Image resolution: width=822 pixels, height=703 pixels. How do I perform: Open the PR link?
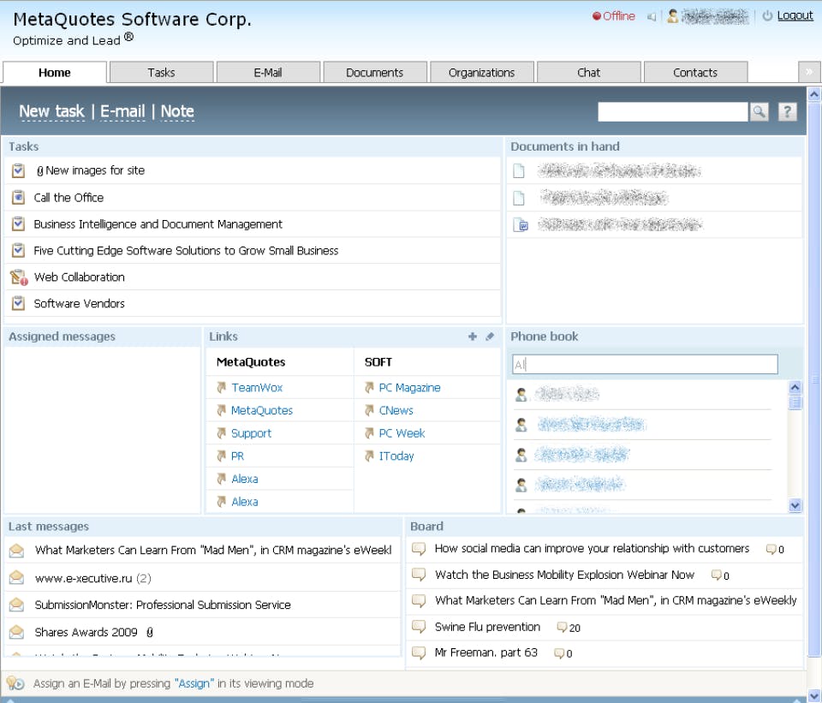[x=237, y=456]
